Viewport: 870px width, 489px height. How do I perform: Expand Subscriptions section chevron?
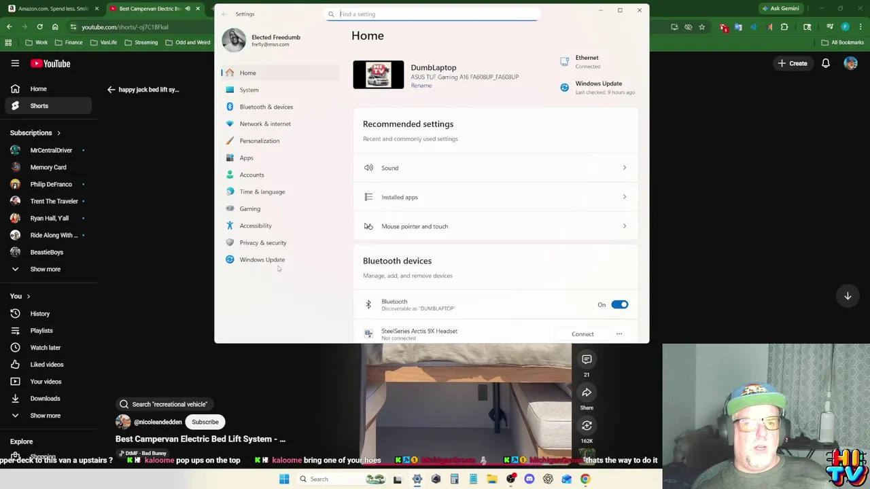pyautogui.click(x=58, y=133)
